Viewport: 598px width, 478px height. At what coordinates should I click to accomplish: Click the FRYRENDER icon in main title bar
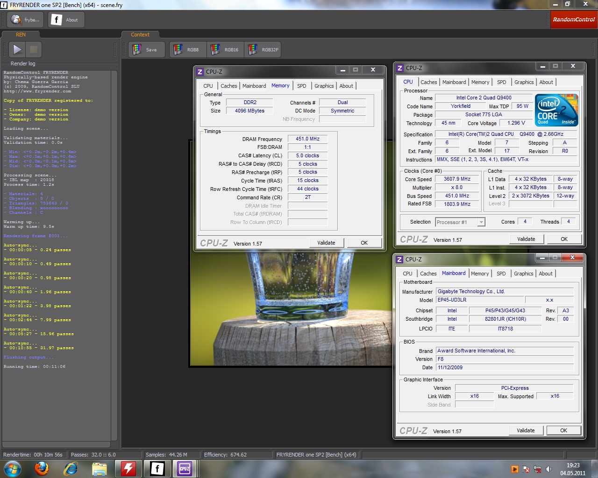click(4, 5)
